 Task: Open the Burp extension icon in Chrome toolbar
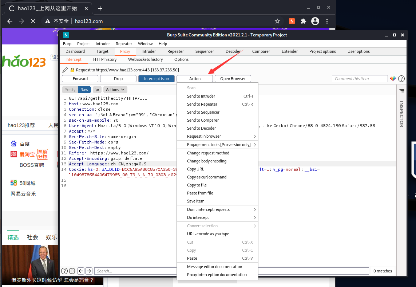tap(292, 21)
